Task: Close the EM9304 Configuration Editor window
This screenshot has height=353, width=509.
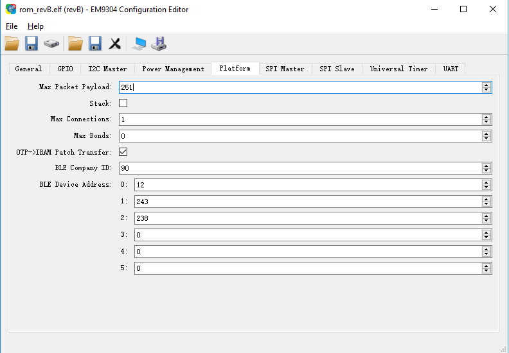Action: click(493, 9)
